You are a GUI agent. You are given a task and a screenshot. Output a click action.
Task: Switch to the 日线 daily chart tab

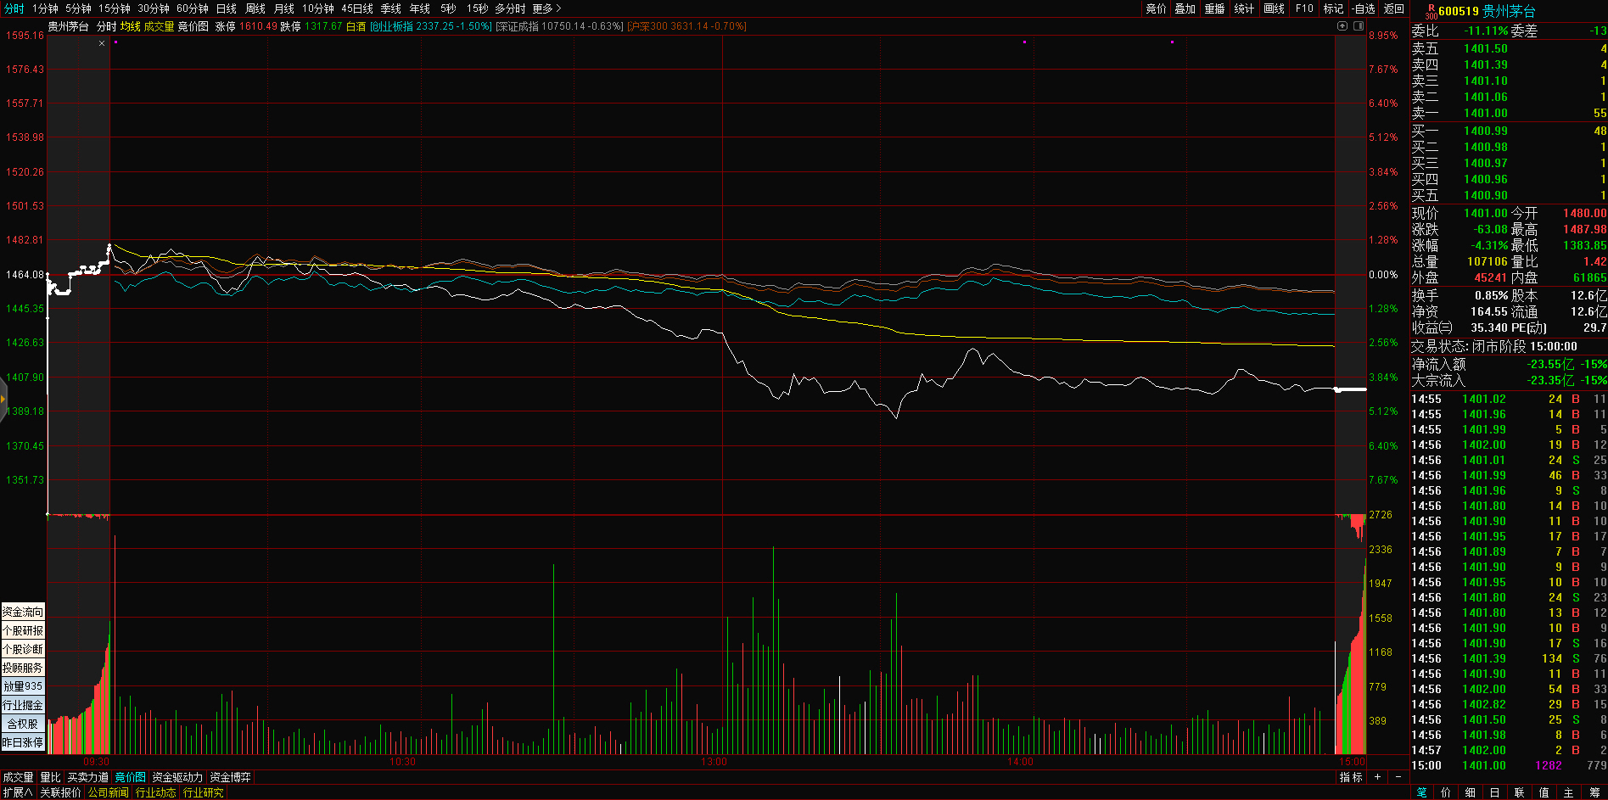coord(227,8)
